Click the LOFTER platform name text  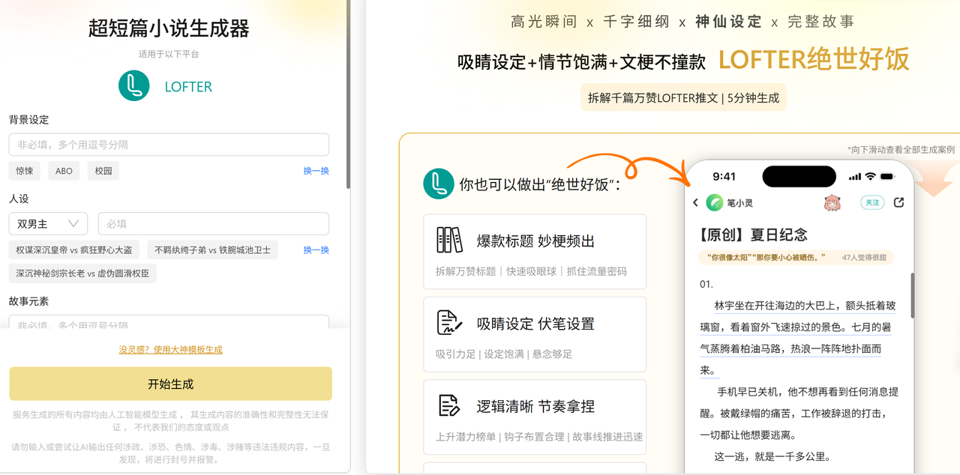pos(188,87)
